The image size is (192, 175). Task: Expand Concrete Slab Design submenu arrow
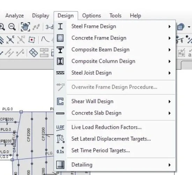coord(170,113)
